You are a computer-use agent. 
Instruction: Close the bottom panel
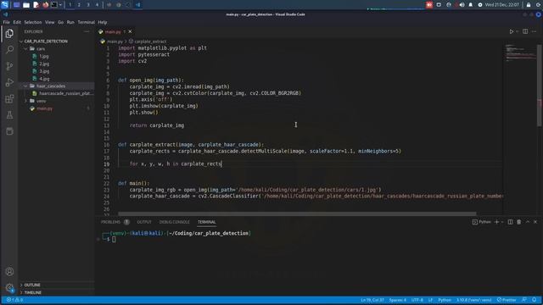[x=535, y=222]
